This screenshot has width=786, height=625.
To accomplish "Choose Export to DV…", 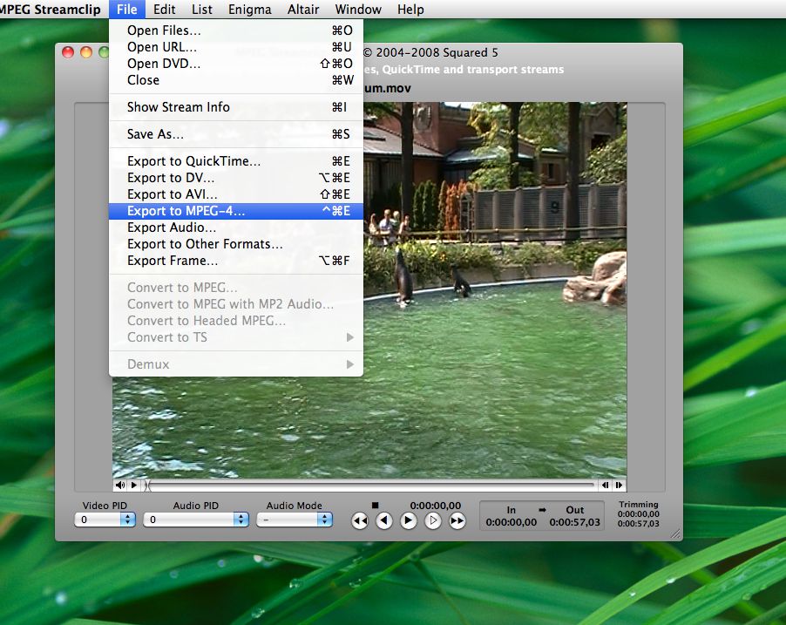I will (x=235, y=178).
